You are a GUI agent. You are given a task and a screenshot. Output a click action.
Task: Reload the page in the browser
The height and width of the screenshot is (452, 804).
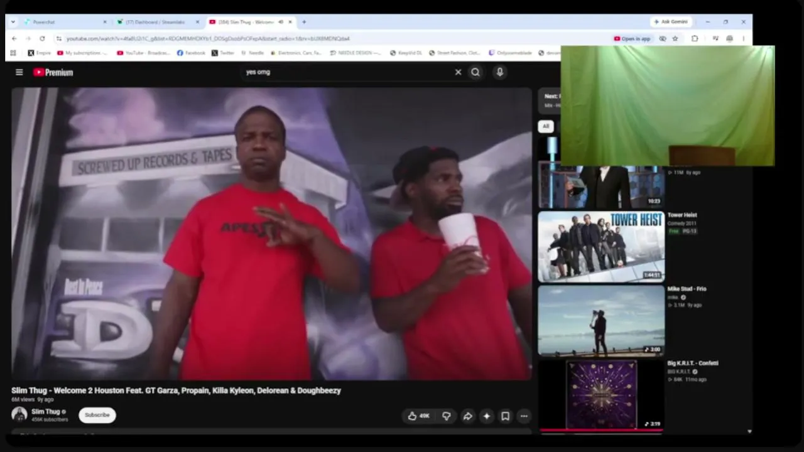pyautogui.click(x=42, y=38)
